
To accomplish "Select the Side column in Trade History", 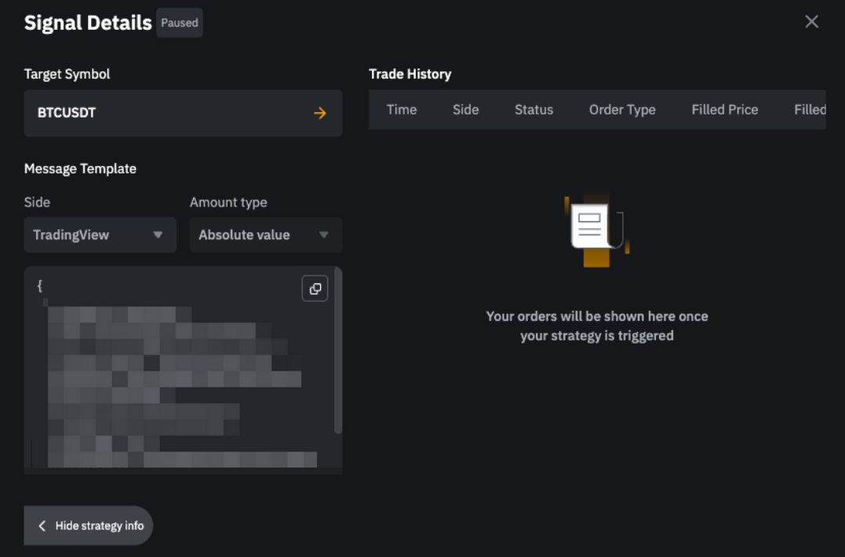I will tap(465, 110).
